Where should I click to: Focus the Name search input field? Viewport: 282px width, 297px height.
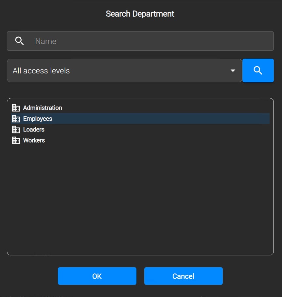(x=140, y=41)
